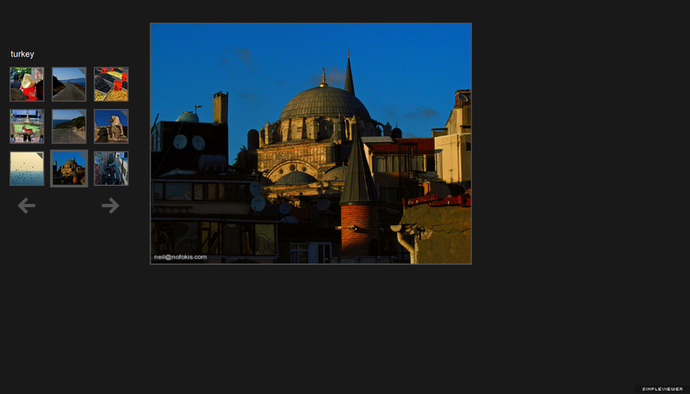This screenshot has width=690, height=394.
Task: Open thumbnail of stone lion statue
Action: pos(111,126)
